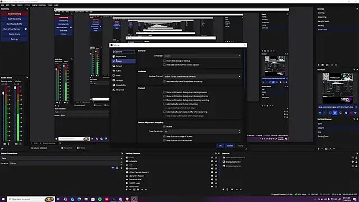359x202 pixels.
Task: Open virtual camera settings gear icon
Action: 26,29
